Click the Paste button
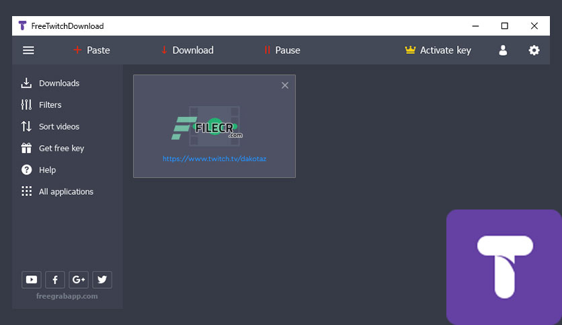The width and height of the screenshot is (562, 325). pos(91,50)
